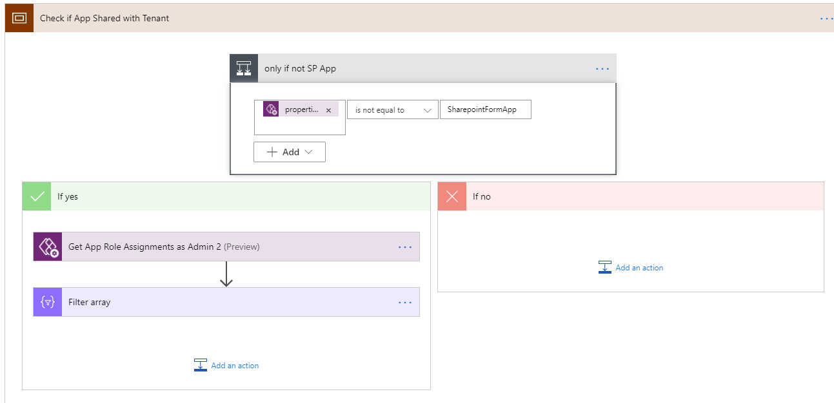
Task: Click the Filter array action icon
Action: pos(46,302)
